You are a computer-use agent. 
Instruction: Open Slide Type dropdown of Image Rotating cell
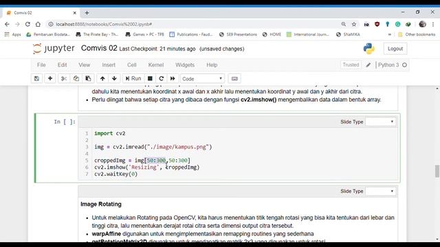tap(380, 191)
